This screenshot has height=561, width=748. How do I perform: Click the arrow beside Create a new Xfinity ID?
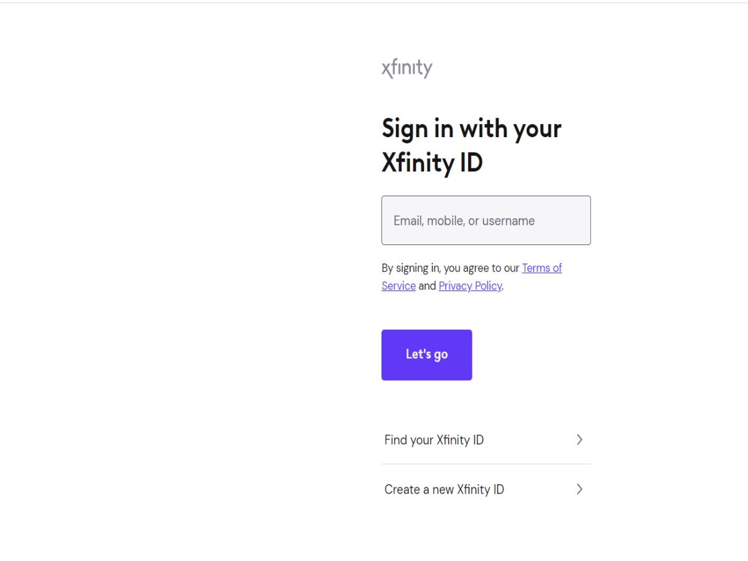579,489
